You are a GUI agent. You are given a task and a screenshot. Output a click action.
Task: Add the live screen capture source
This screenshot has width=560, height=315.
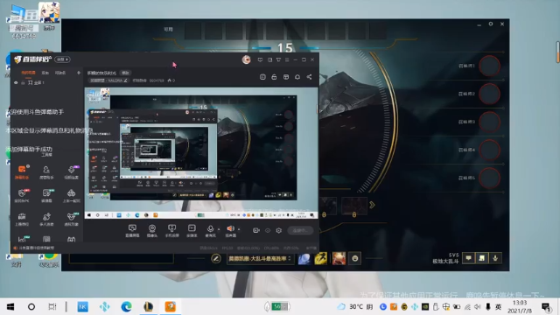point(132,231)
